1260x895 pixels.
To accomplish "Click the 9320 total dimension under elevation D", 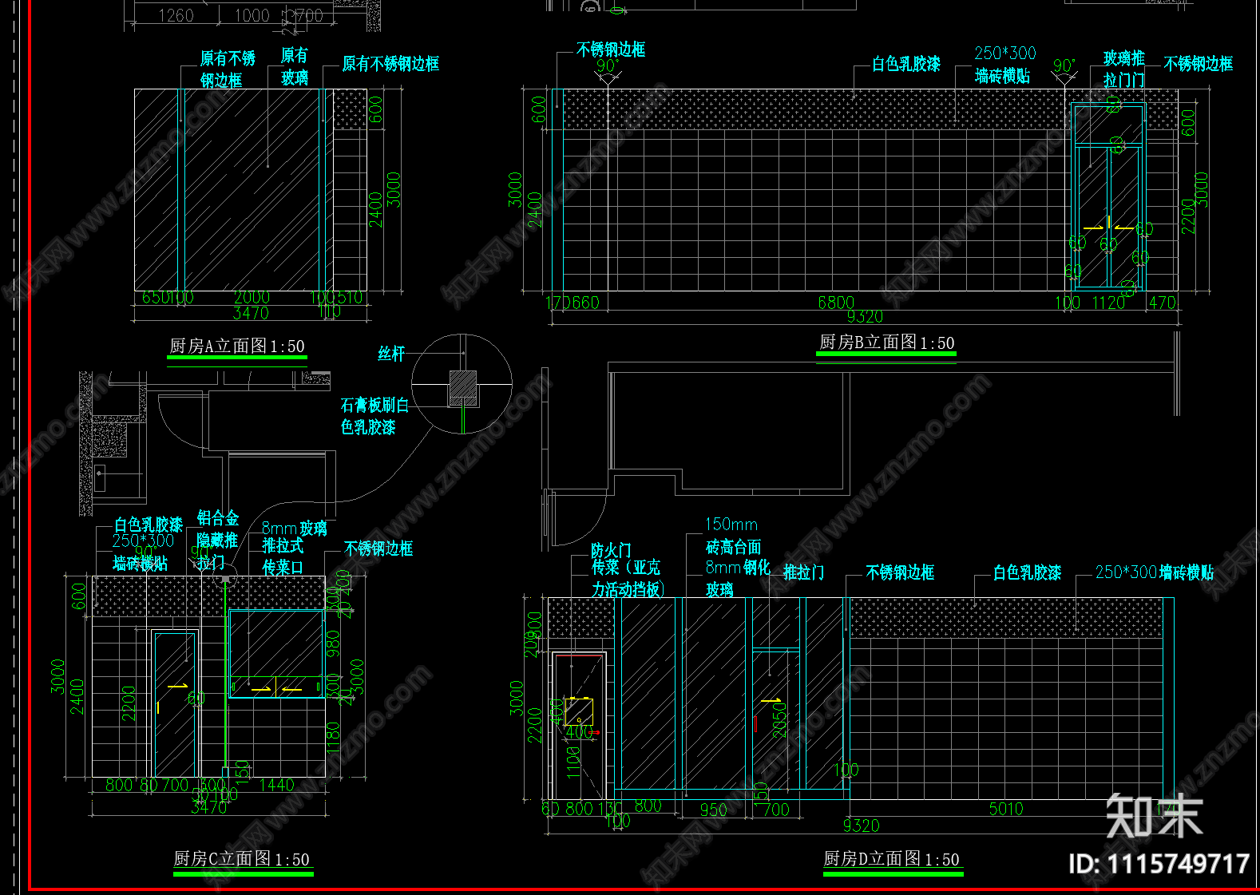I will (x=861, y=826).
